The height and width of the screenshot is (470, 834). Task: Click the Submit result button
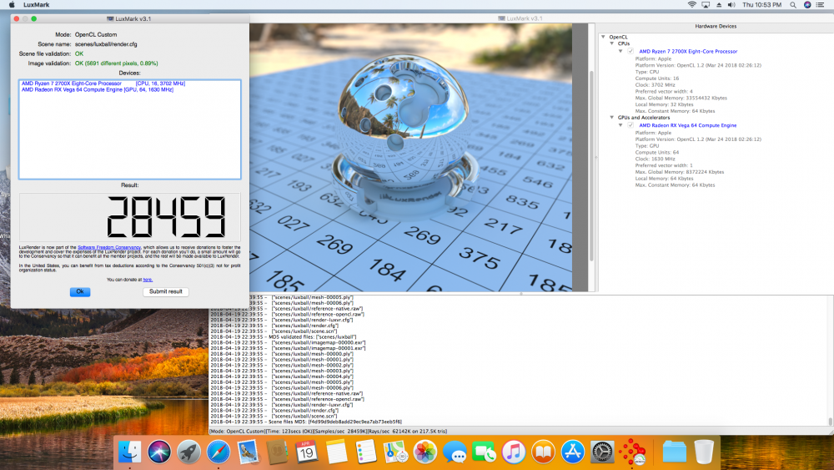tap(165, 291)
